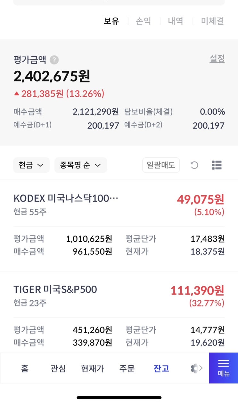
Task: Open the 내역 tab
Action: [176, 21]
